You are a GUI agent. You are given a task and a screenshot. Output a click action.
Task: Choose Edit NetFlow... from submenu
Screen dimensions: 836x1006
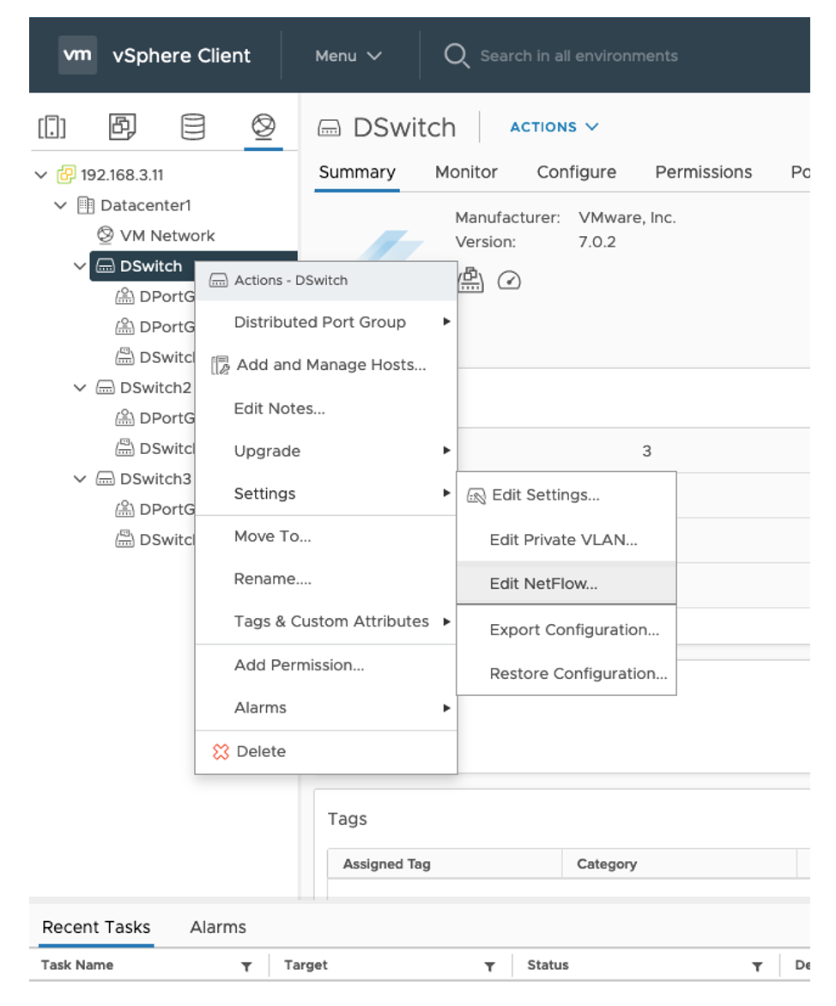566,583
